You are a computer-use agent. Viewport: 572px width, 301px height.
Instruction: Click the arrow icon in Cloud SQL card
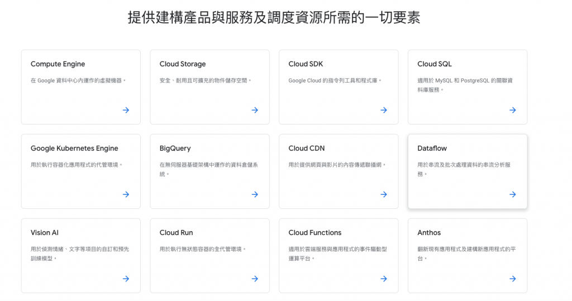[x=513, y=110]
